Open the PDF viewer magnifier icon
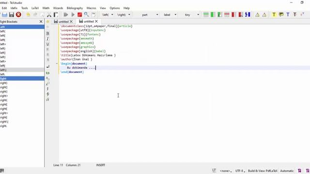Viewport: 310px width, 174px height. 86,14
